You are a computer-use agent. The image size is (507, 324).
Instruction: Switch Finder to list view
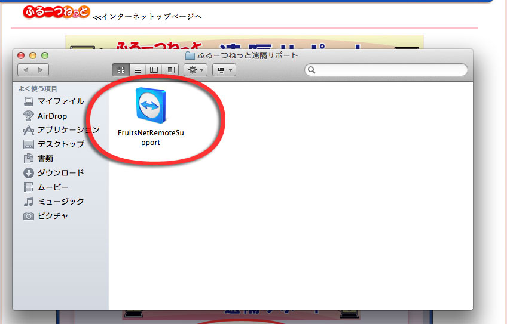pos(138,70)
